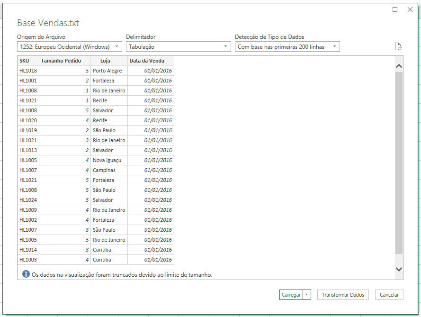Viewport: 421px width, 317px height.
Task: Click the HL1024 SKU cell
Action: pyautogui.click(x=28, y=200)
